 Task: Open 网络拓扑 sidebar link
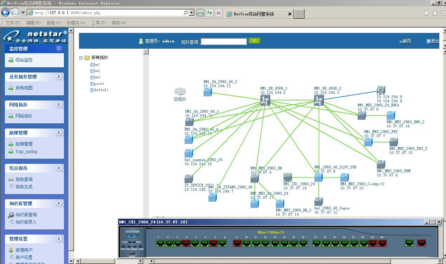[24, 116]
